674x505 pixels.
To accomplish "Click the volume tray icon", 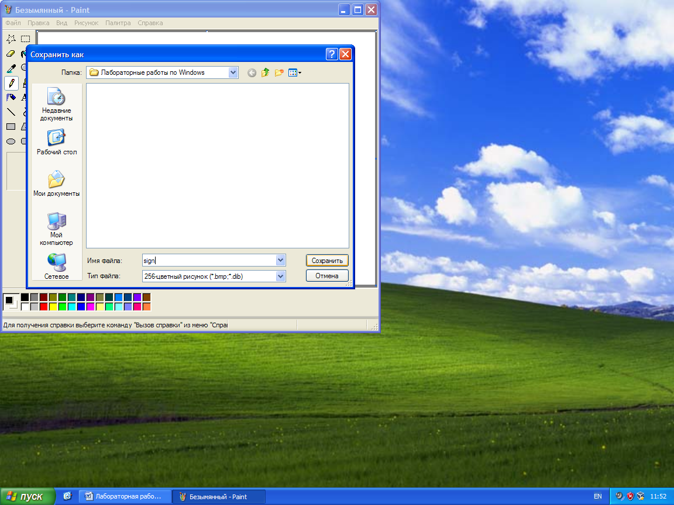I will coord(620,496).
